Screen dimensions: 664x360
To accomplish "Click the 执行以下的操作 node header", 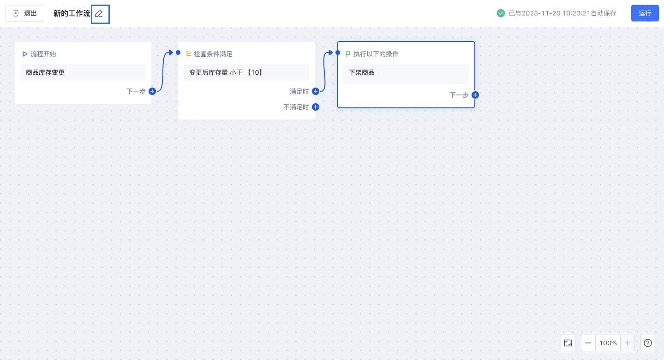I will tap(376, 54).
